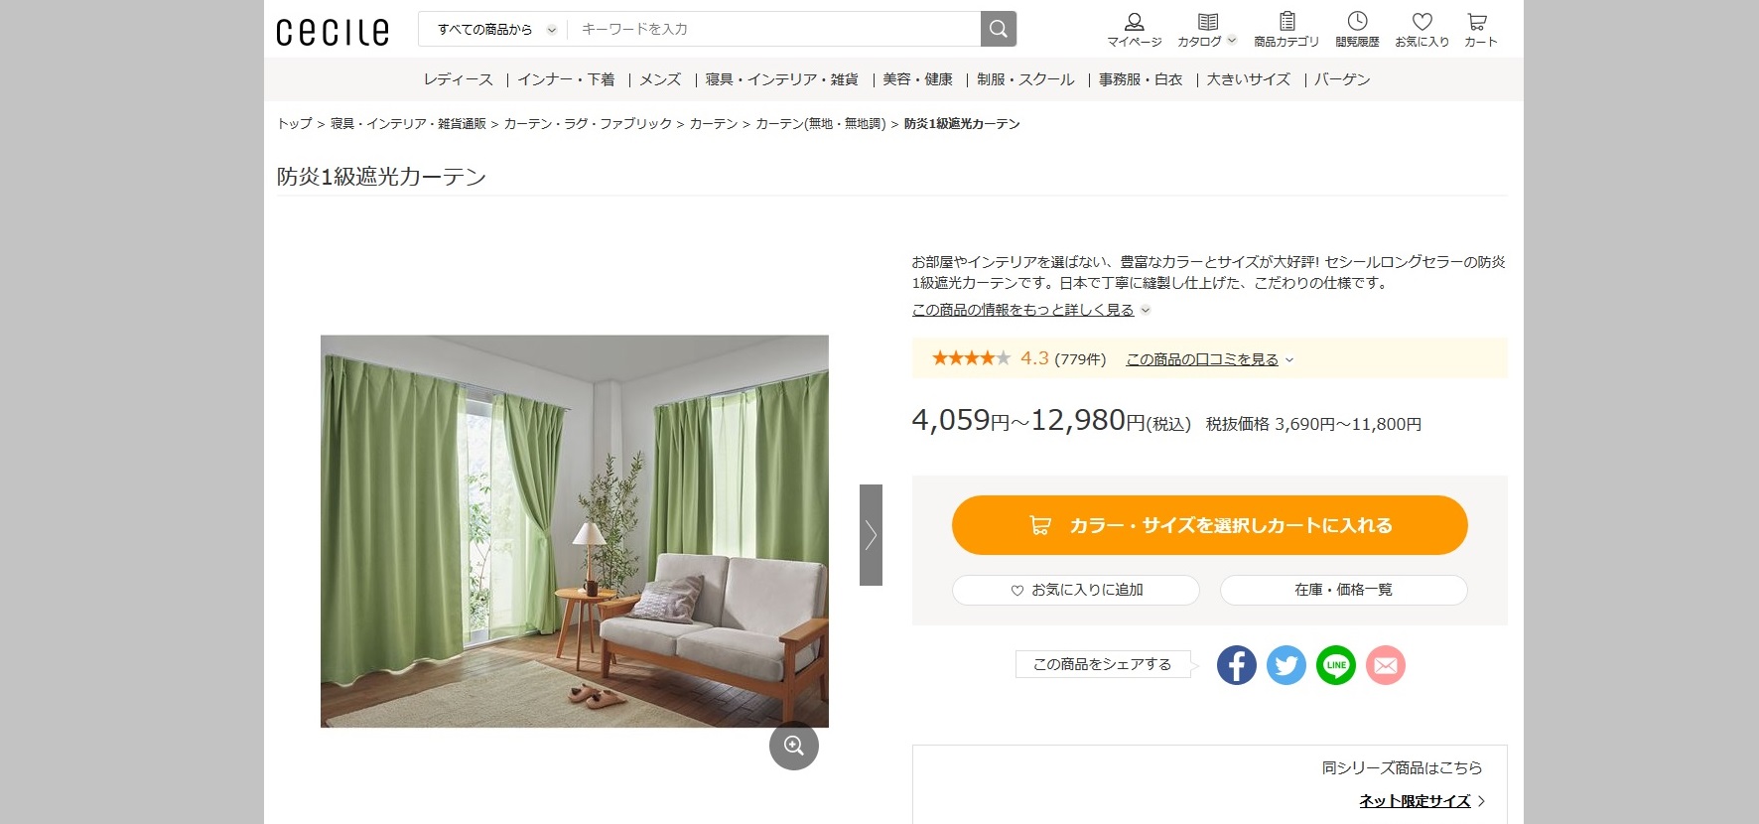Focus the keyword search input field
1759x824 pixels.
[774, 29]
